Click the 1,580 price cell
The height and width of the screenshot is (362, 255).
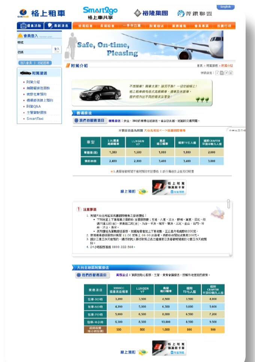138,152
